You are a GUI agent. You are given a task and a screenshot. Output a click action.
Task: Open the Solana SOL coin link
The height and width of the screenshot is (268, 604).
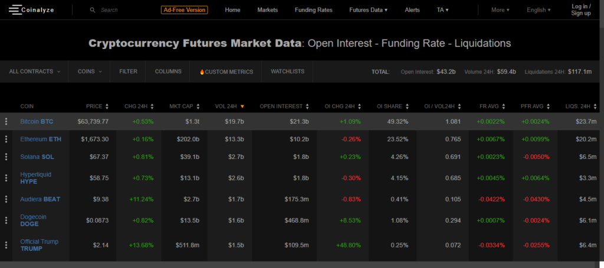coord(37,157)
